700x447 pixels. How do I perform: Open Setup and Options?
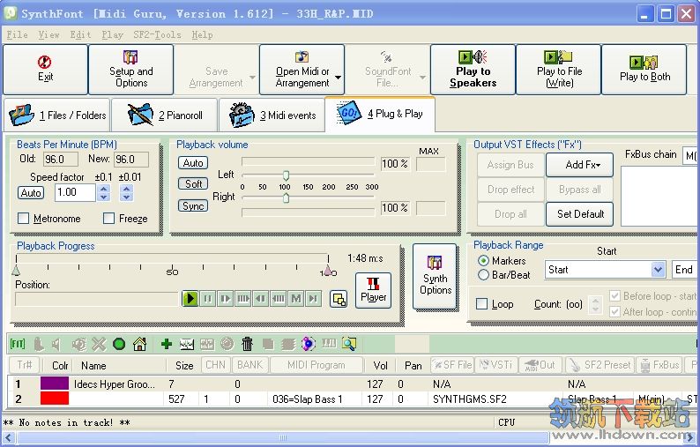130,70
